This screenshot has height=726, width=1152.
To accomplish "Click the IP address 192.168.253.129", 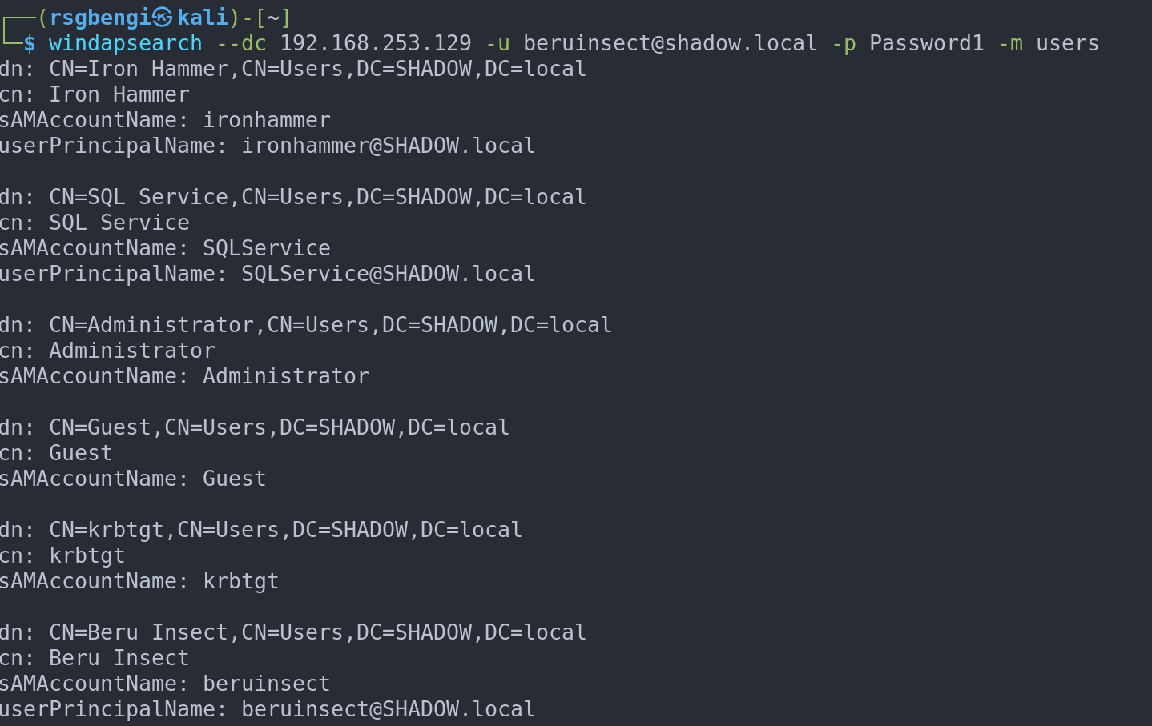I will pos(376,43).
